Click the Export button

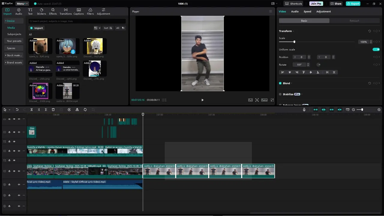[x=353, y=4]
